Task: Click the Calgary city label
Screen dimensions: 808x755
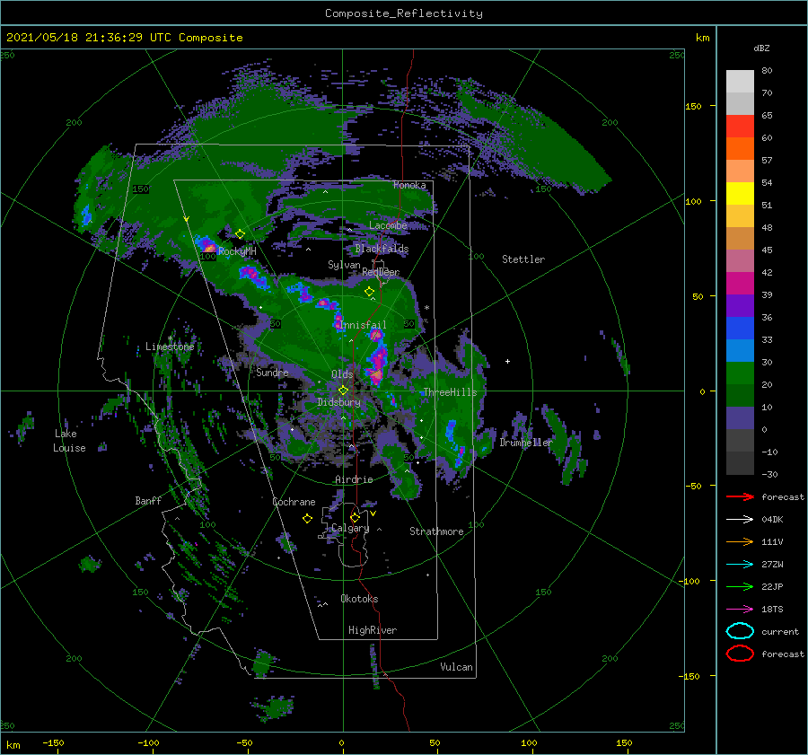Action: (350, 528)
